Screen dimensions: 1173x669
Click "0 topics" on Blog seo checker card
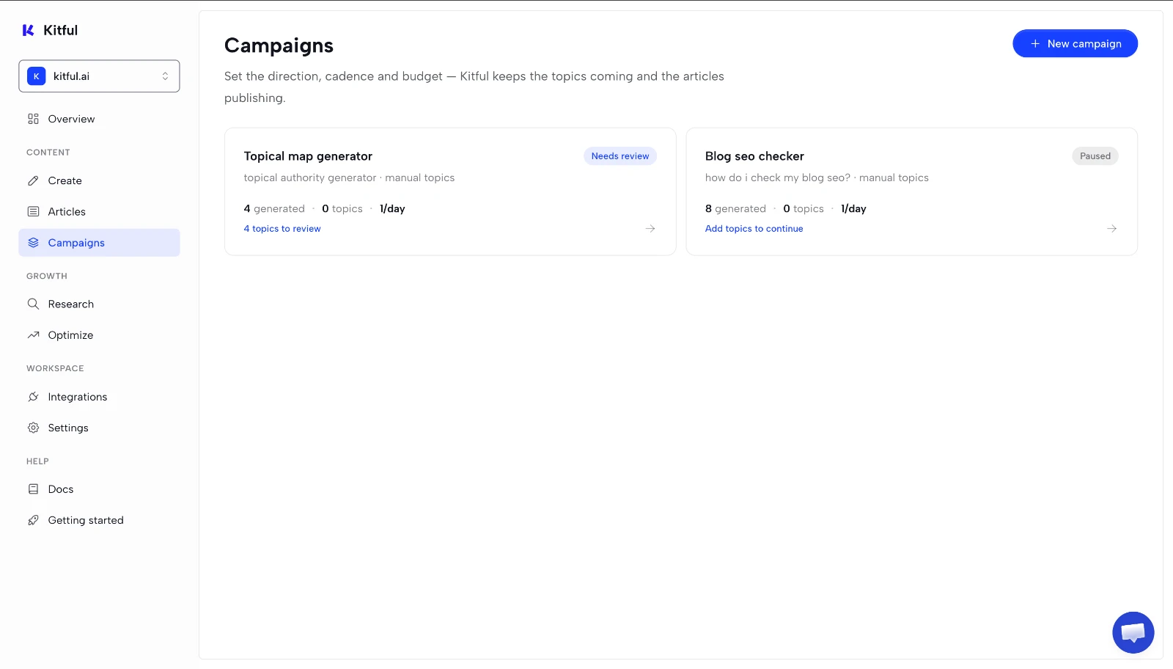tap(804, 209)
